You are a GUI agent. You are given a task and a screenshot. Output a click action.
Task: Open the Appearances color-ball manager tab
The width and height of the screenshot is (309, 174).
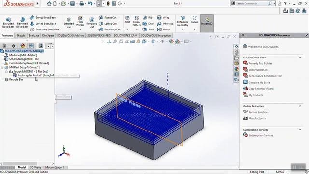23,46
